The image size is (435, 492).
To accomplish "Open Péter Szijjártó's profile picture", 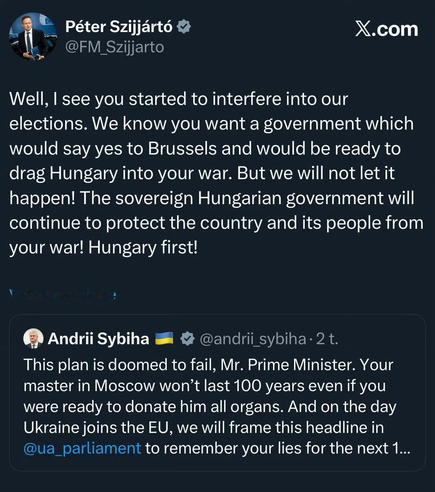I will pos(33,36).
